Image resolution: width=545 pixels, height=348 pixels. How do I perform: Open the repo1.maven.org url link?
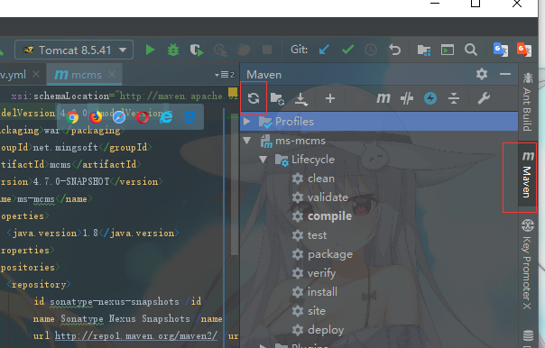[x=136, y=336]
